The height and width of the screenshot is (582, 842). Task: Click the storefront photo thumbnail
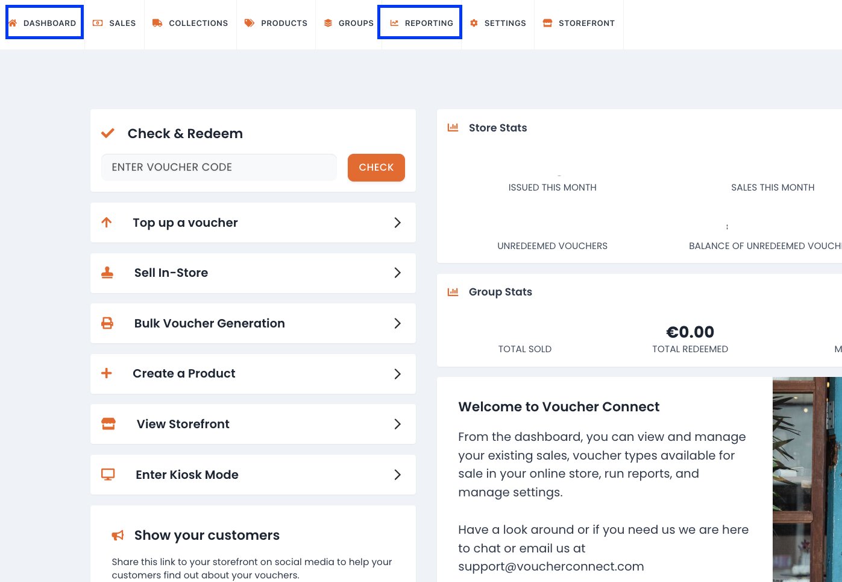pos(807,479)
